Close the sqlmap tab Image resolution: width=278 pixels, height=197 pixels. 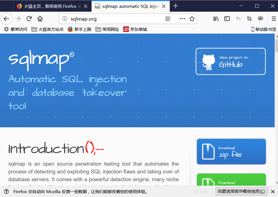click(x=164, y=6)
